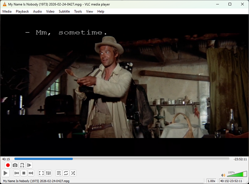
Task: Close the VLC media player window
Action: point(242,4)
